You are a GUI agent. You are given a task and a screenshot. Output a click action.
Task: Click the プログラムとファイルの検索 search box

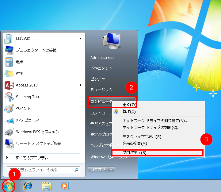click(x=44, y=170)
